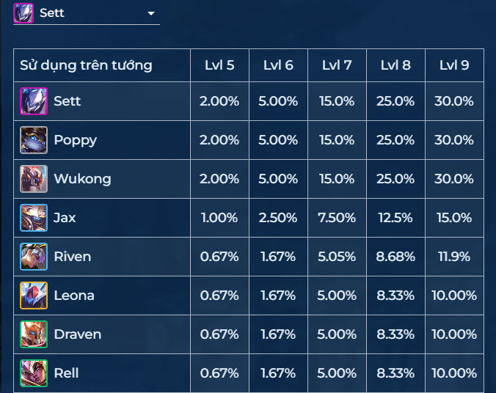Click the Jax champion portrait
The width and height of the screenshot is (496, 393).
tap(34, 218)
